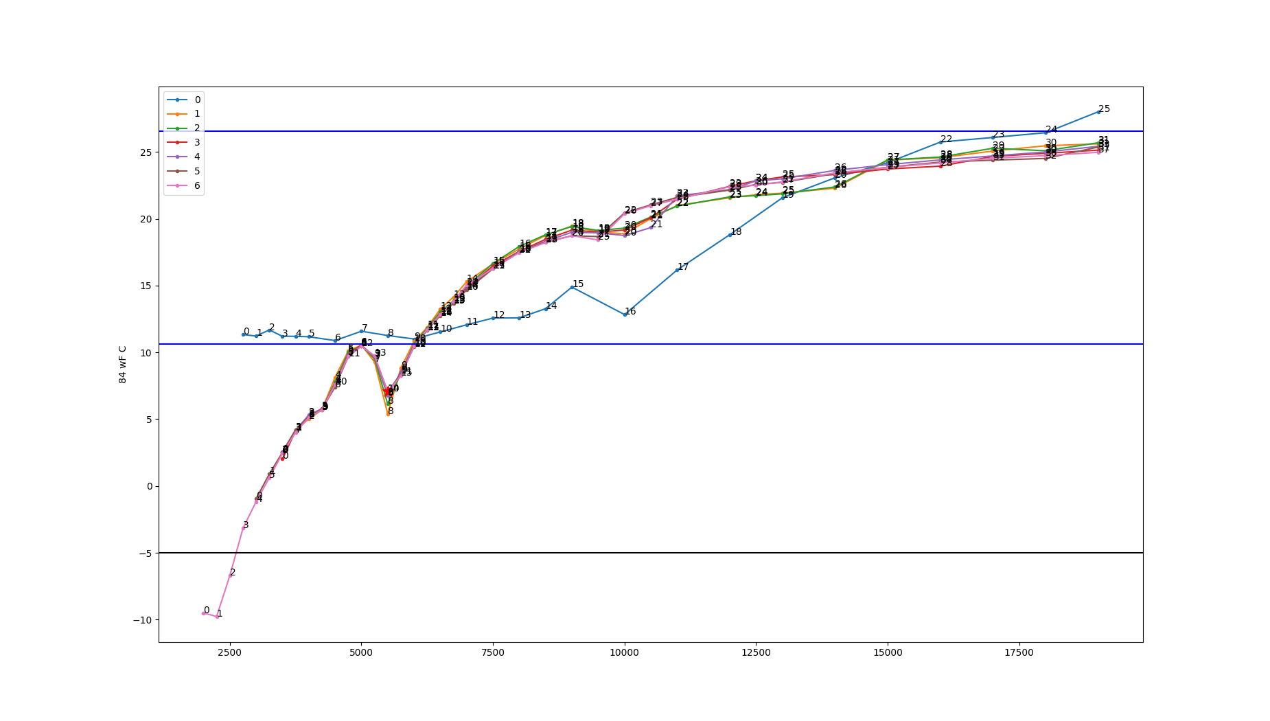
Task: Click pink series point labeled 2 below black line
Action: [230, 575]
